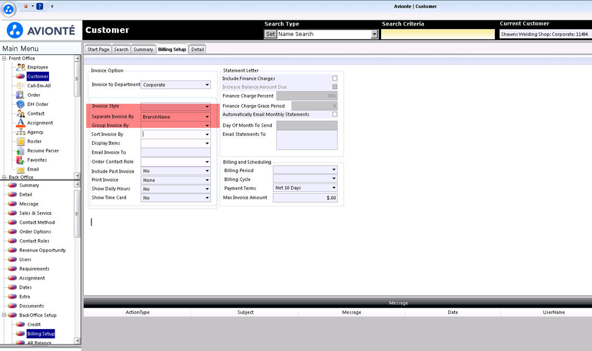Image resolution: width=592 pixels, height=351 pixels.
Task: Select the DH Order globe icon
Action: [x=20, y=104]
